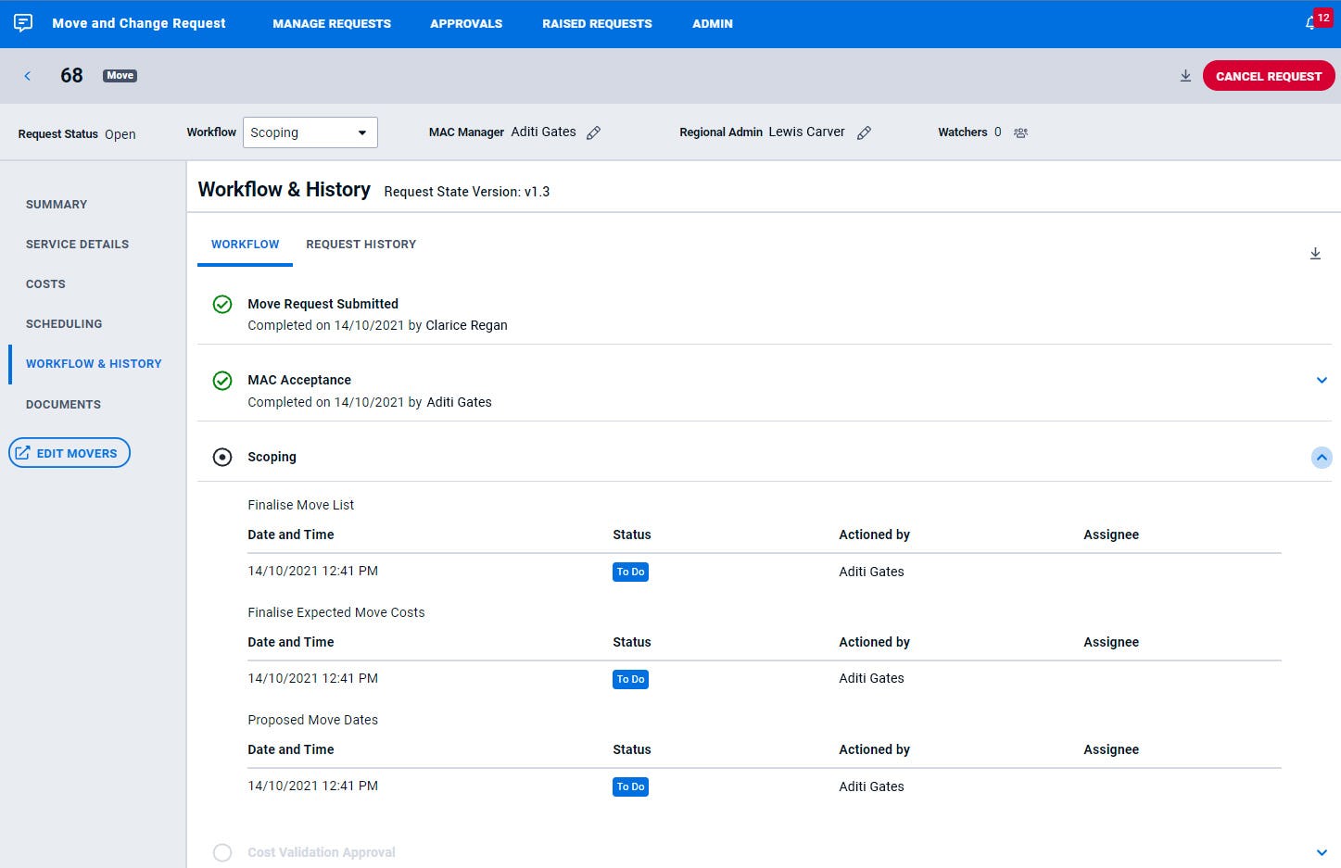1341x868 pixels.
Task: Select the Scoping step radio indicator
Action: click(x=221, y=457)
